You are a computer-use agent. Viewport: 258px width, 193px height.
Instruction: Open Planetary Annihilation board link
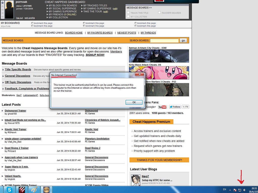97,139
